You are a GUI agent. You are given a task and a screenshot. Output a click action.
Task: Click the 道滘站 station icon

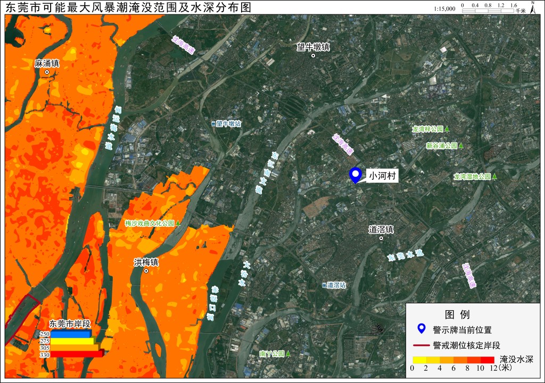pos(324,285)
